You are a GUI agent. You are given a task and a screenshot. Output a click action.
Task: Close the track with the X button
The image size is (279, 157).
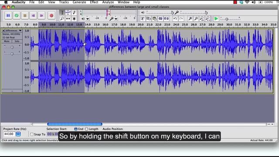(x=3, y=31)
